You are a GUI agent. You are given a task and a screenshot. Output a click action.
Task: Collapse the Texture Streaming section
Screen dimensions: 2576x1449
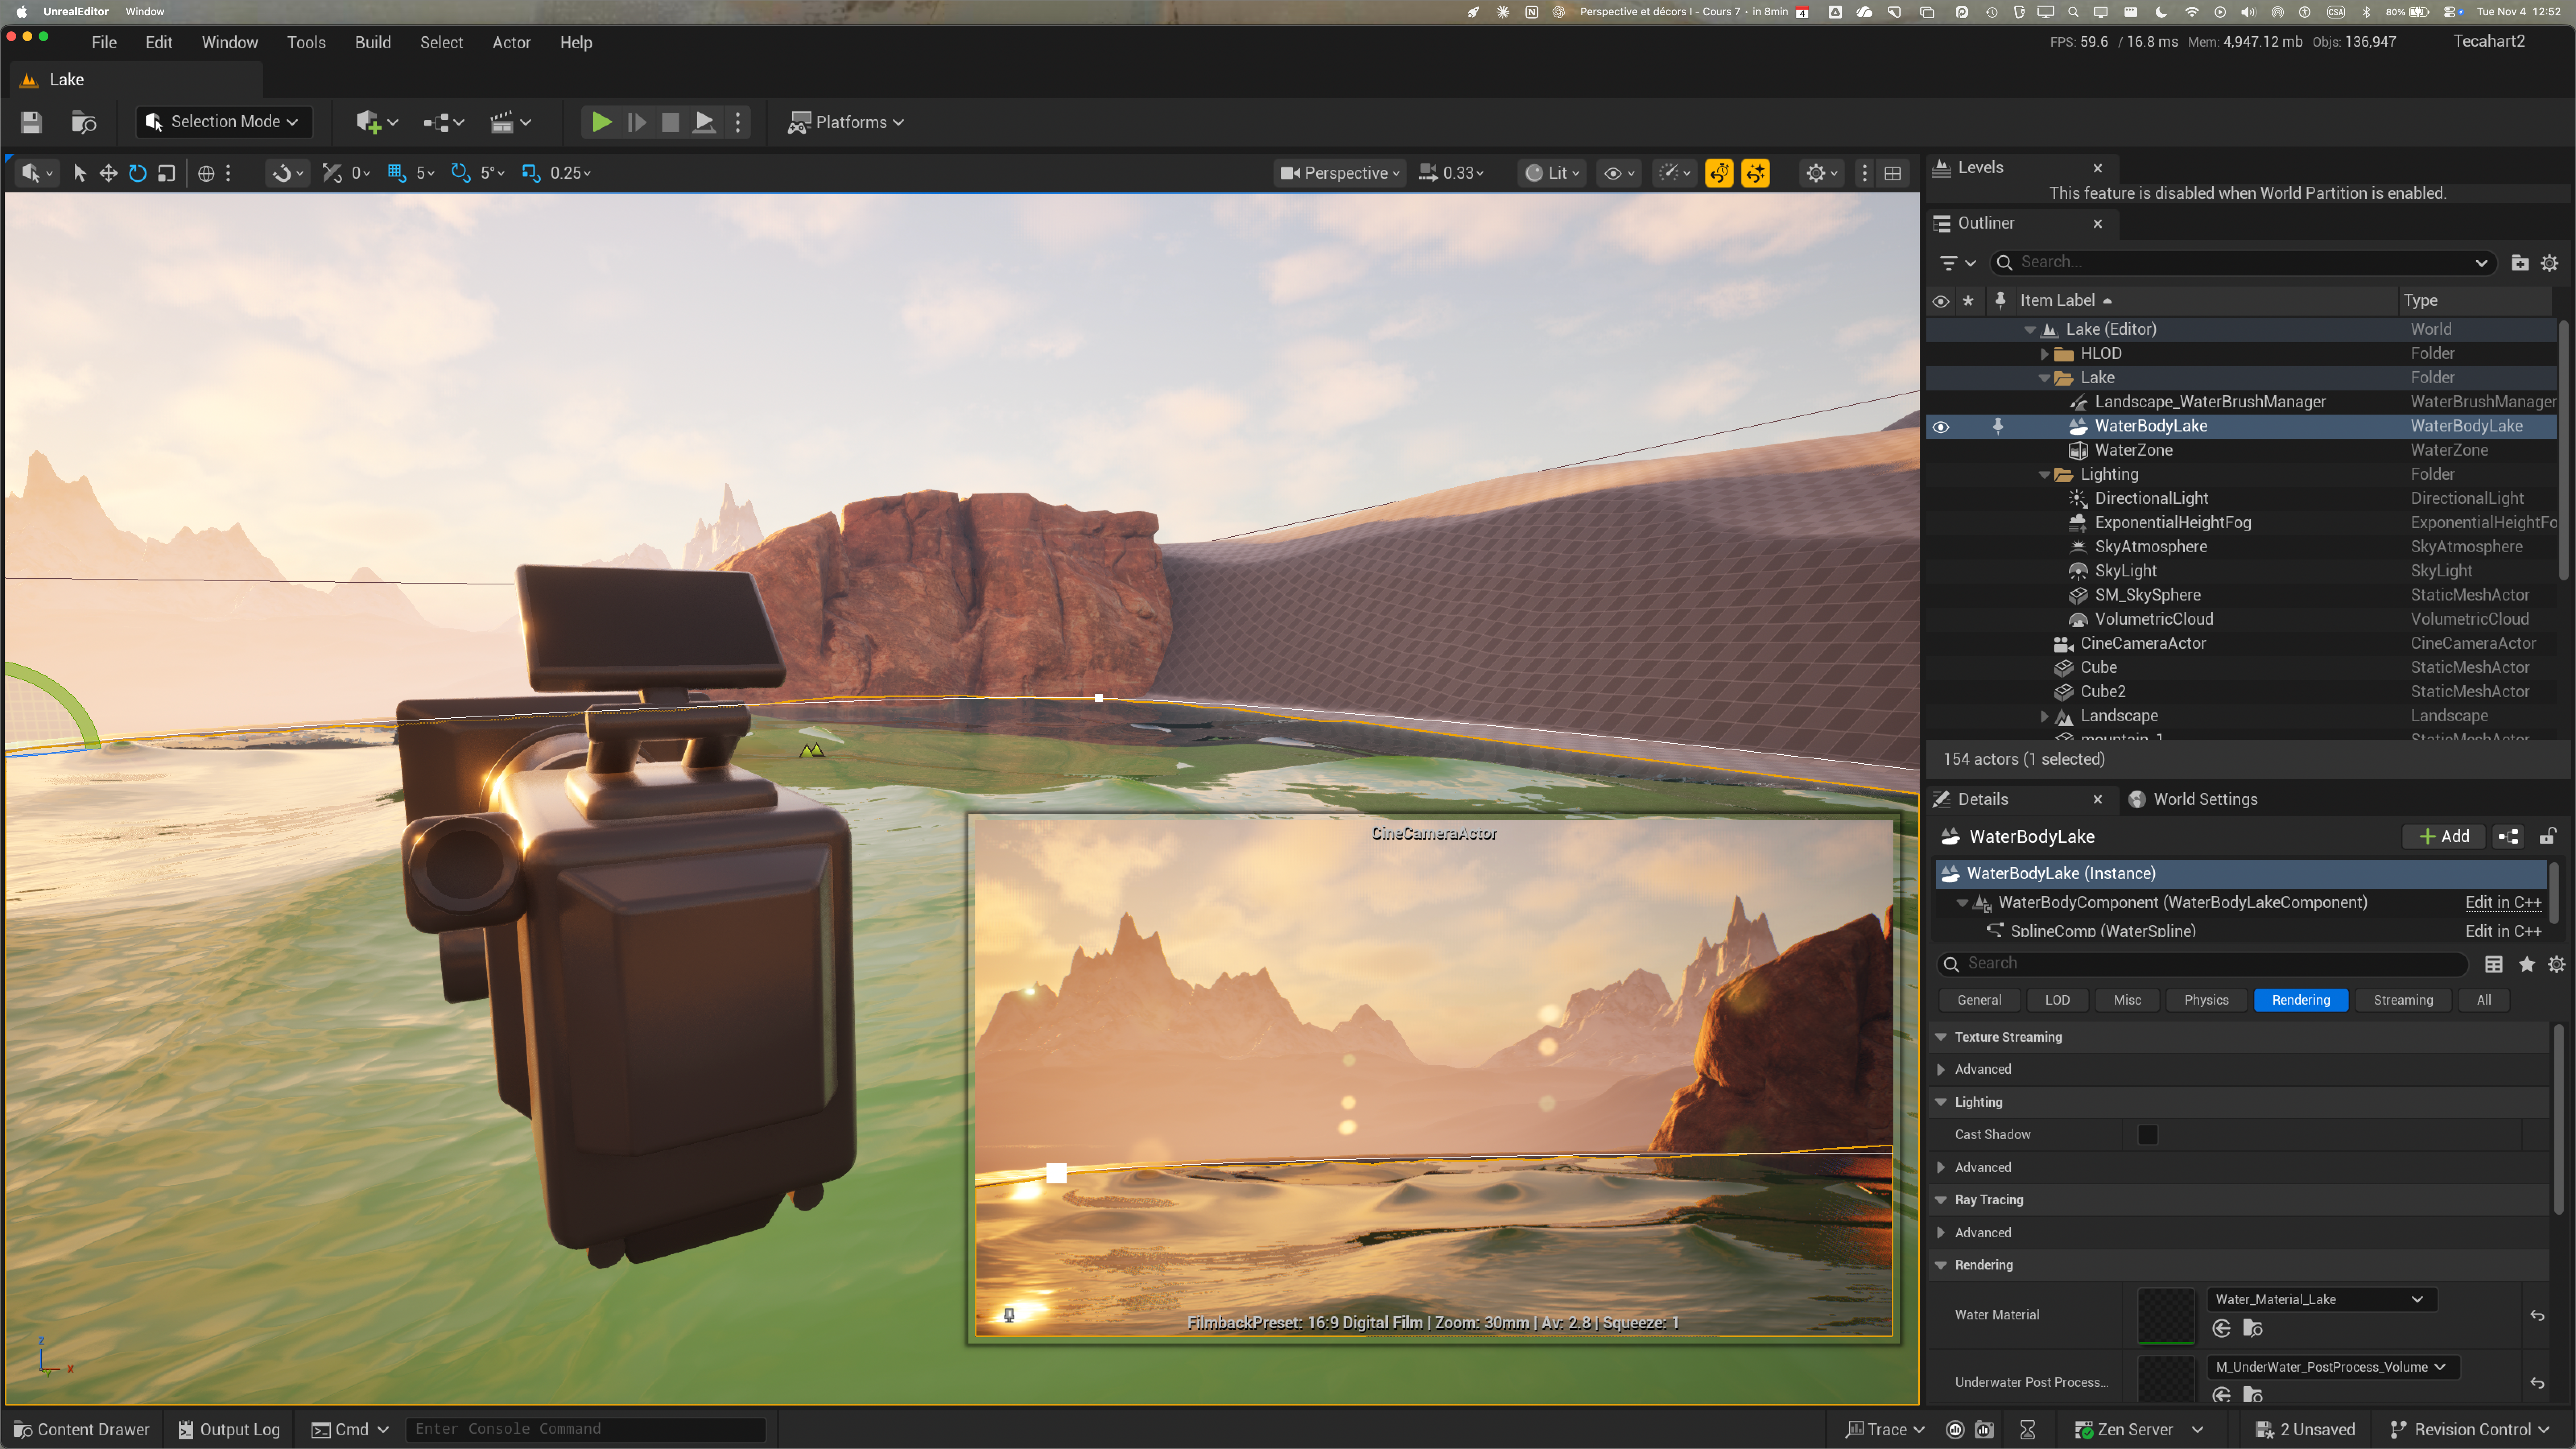coord(1941,1037)
